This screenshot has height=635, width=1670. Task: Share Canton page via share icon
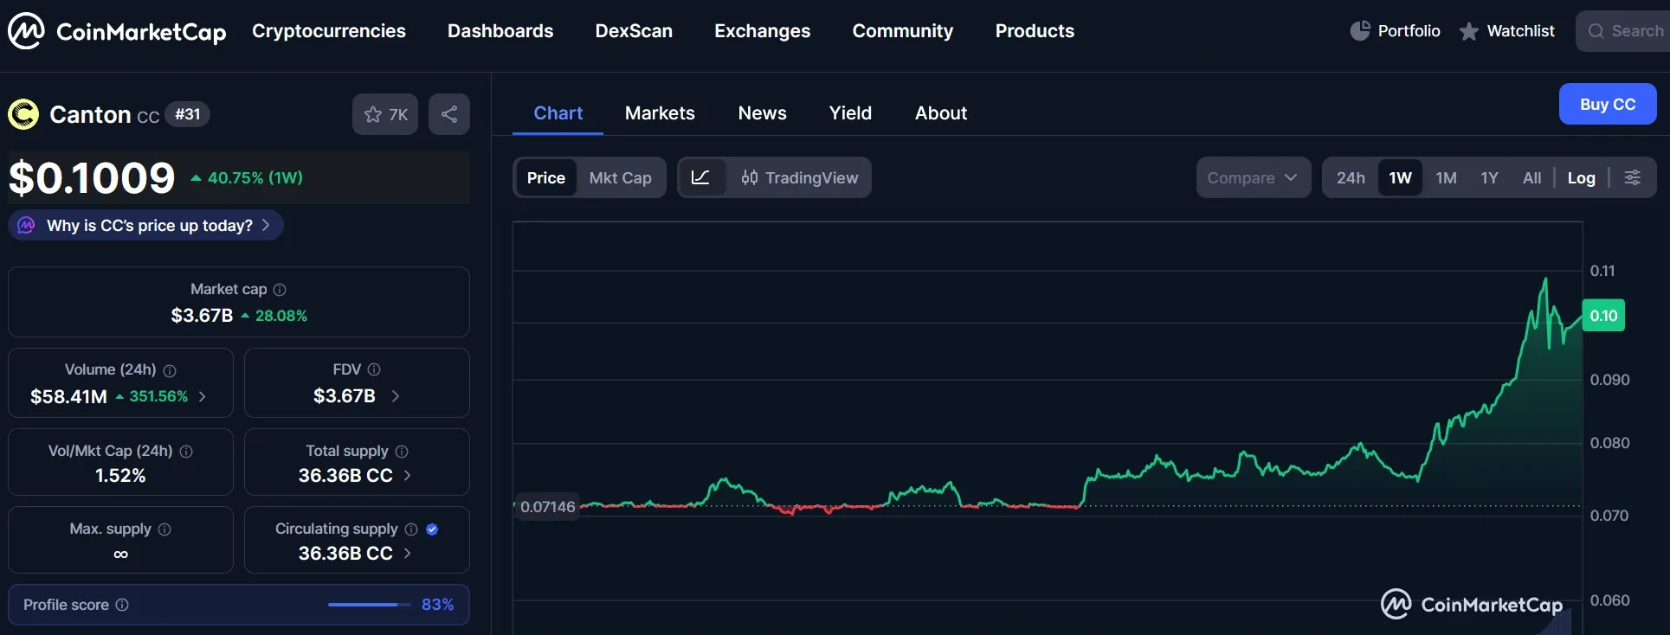(x=449, y=114)
